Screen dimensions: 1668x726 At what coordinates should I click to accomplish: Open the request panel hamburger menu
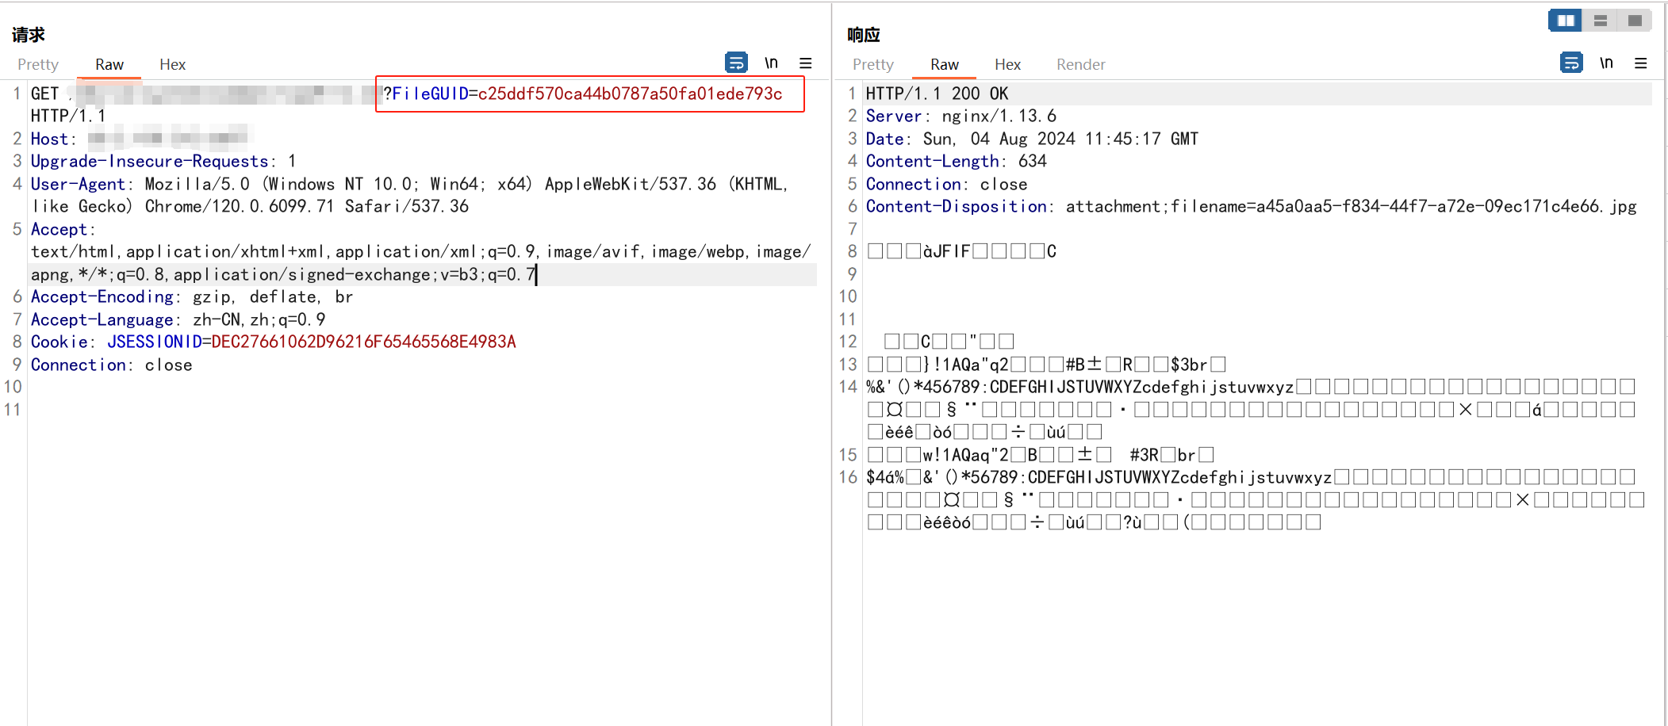coord(805,63)
